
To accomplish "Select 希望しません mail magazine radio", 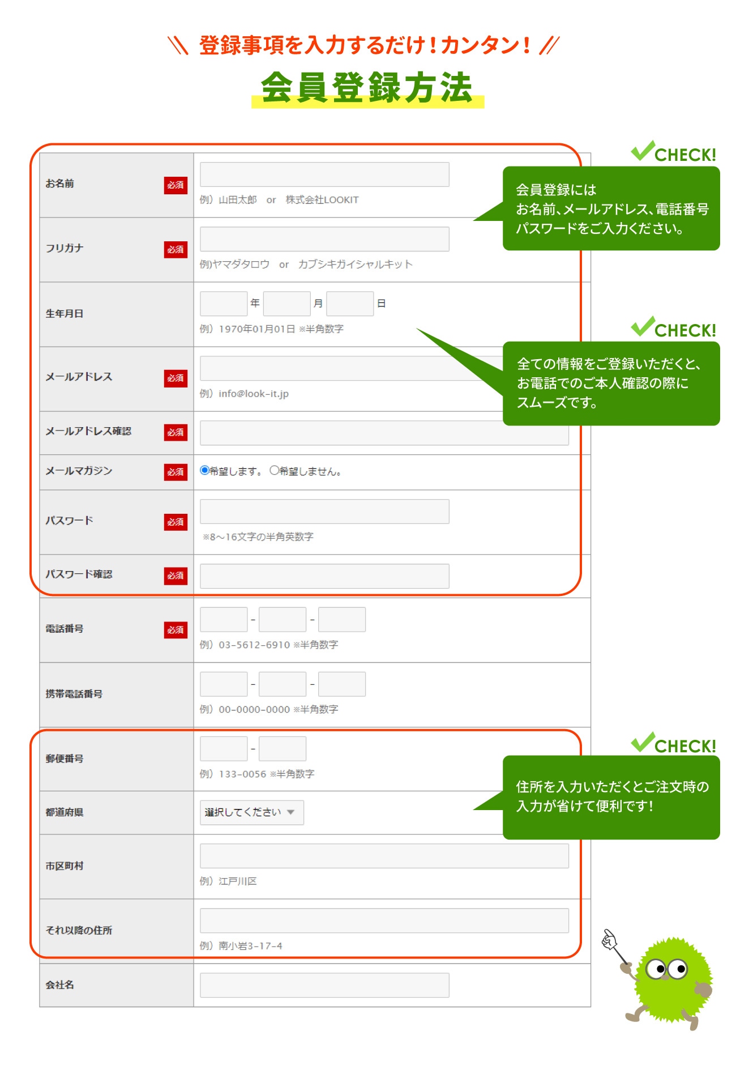I will (275, 470).
